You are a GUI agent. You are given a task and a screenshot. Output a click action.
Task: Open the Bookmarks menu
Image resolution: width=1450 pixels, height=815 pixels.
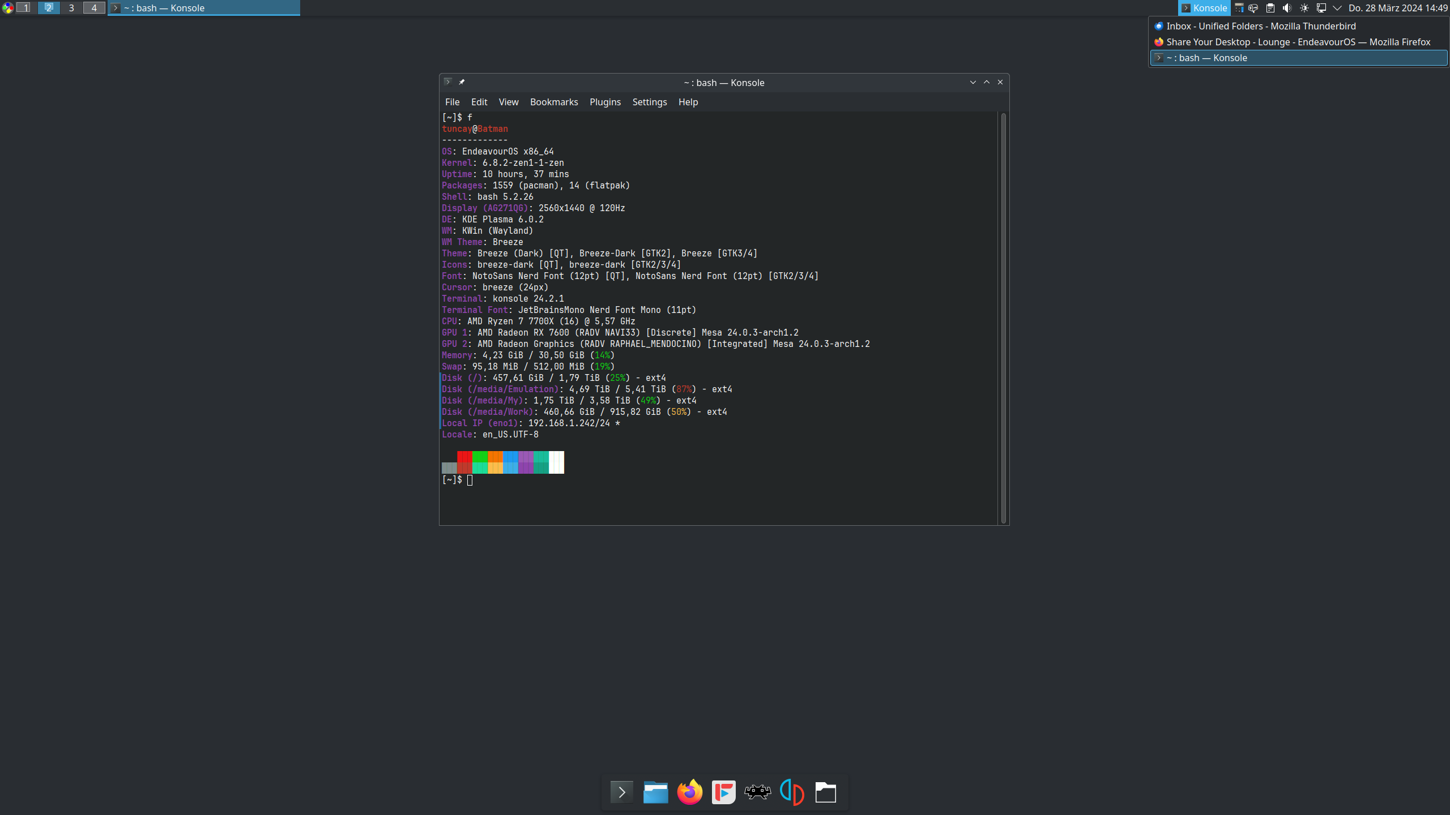[553, 102]
